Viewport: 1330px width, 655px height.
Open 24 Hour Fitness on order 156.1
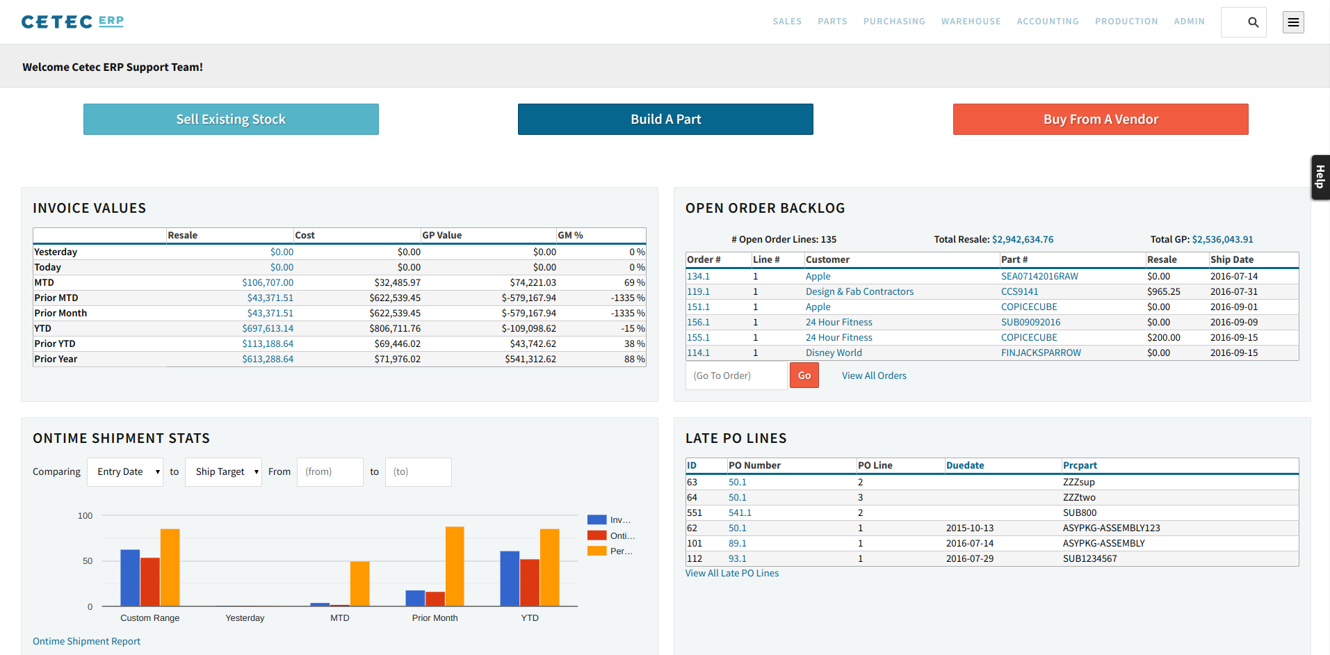(x=838, y=322)
